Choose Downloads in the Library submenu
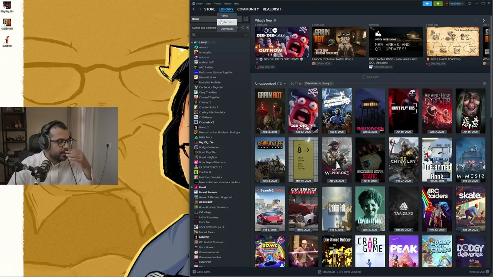The height and width of the screenshot is (277, 493). pyautogui.click(x=227, y=29)
